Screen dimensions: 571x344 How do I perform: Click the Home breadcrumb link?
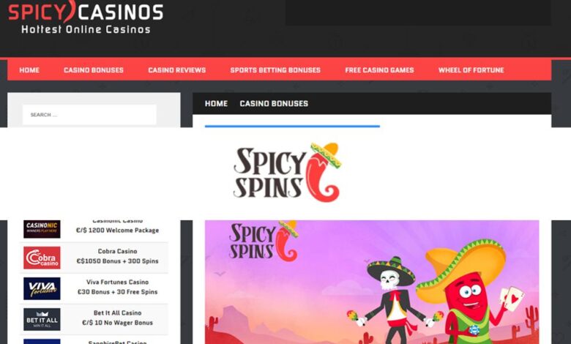click(x=216, y=103)
